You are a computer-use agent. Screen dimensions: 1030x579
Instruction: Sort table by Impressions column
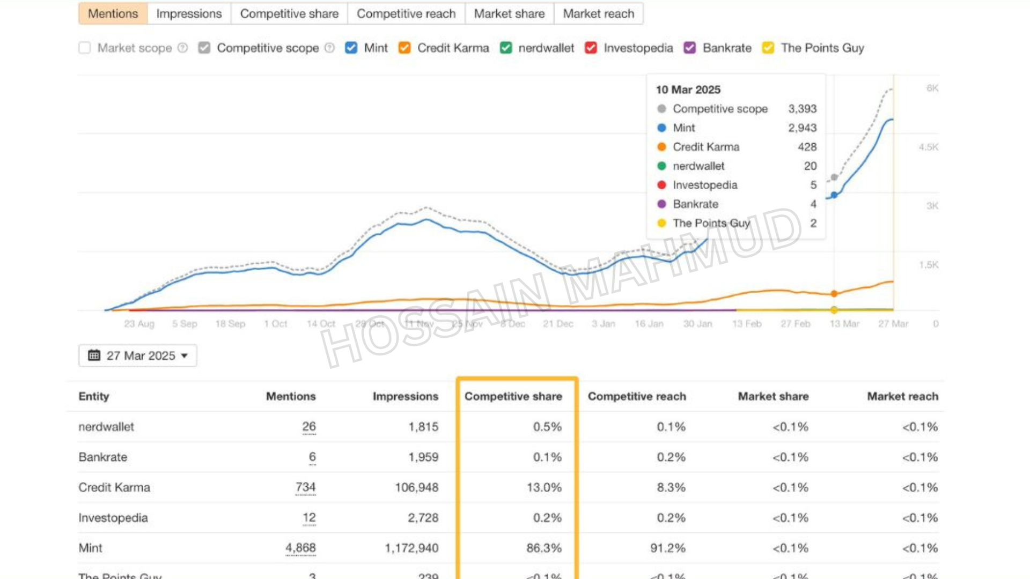(406, 396)
